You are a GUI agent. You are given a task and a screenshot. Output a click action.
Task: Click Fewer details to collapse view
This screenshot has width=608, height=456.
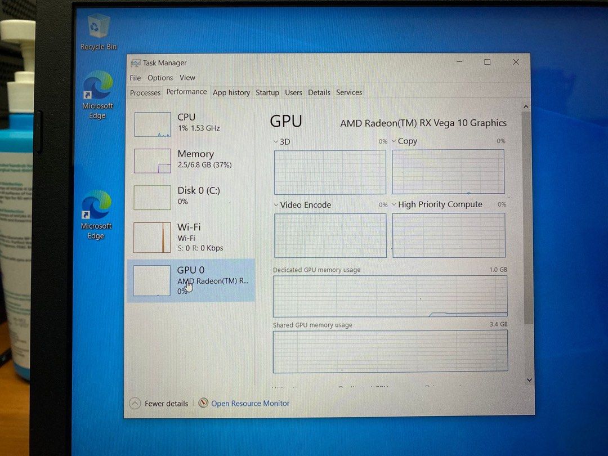click(x=159, y=404)
